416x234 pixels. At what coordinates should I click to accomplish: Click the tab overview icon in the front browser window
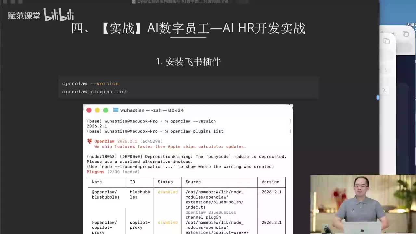pyautogui.click(x=386, y=41)
